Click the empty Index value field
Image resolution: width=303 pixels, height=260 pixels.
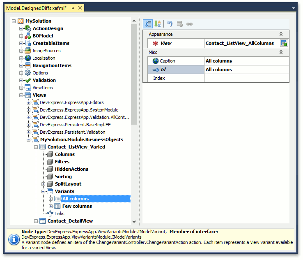pos(247,78)
